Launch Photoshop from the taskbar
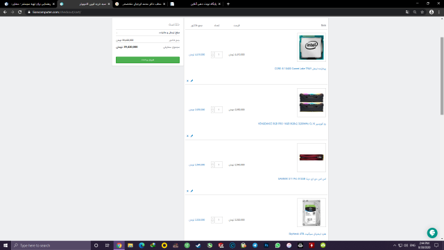This screenshot has width=444, height=250. coord(266,245)
